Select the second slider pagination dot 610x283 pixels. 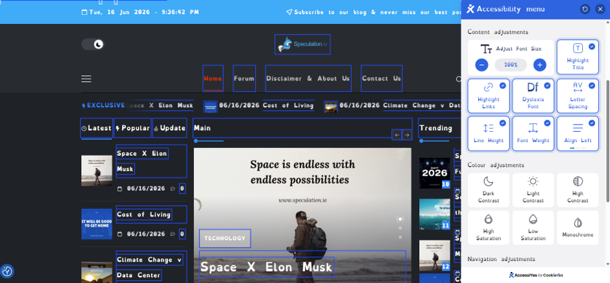coord(400,228)
